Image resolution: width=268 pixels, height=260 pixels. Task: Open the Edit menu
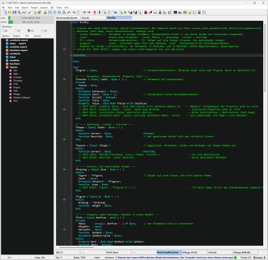click(17, 8)
